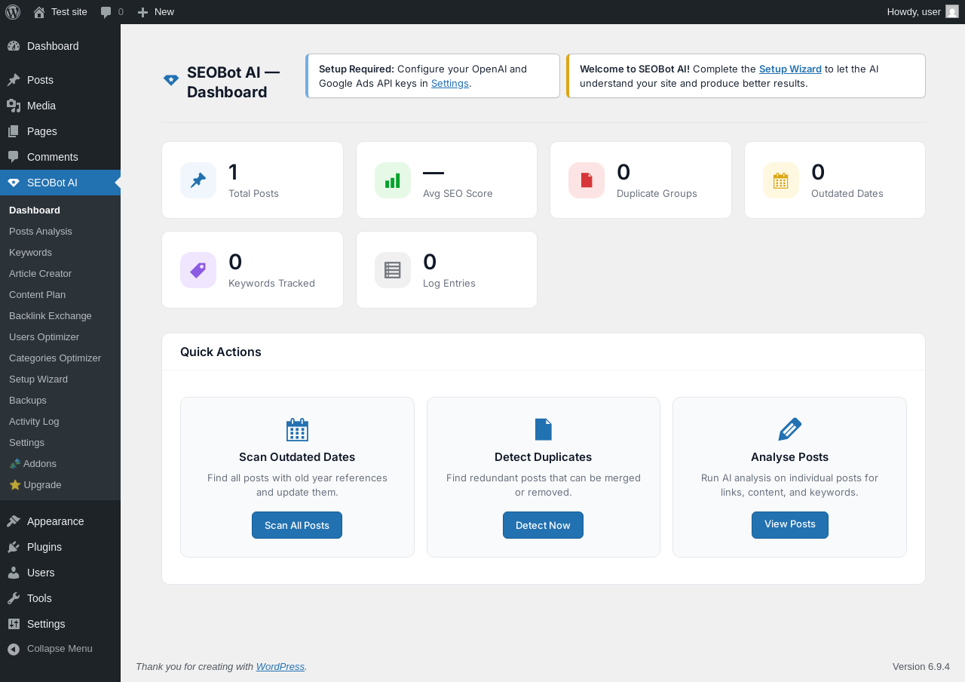Screen dimensions: 965x682
Task: Click the Duplicate Groups document icon
Action: 587,180
